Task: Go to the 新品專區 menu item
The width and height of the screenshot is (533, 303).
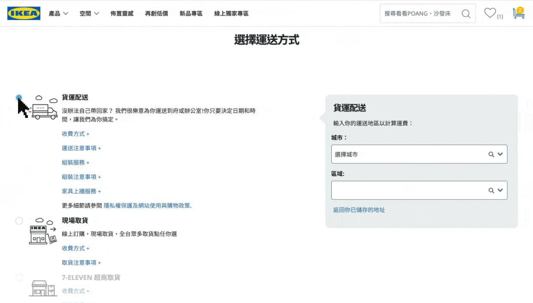Action: coord(191,14)
